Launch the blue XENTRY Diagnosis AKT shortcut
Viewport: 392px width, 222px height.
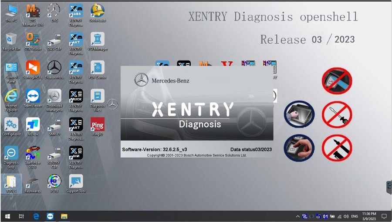[x=76, y=44]
